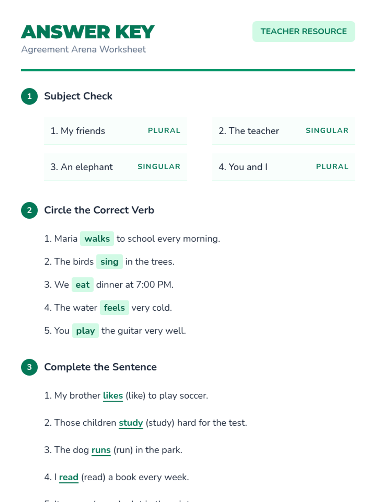Screen dimensions: 376x502
Task: Click the Answer Key title
Action: [x=88, y=32]
